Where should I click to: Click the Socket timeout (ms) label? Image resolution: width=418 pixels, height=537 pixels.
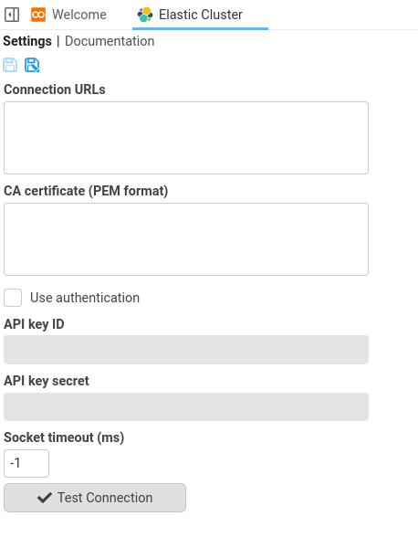[x=64, y=437]
